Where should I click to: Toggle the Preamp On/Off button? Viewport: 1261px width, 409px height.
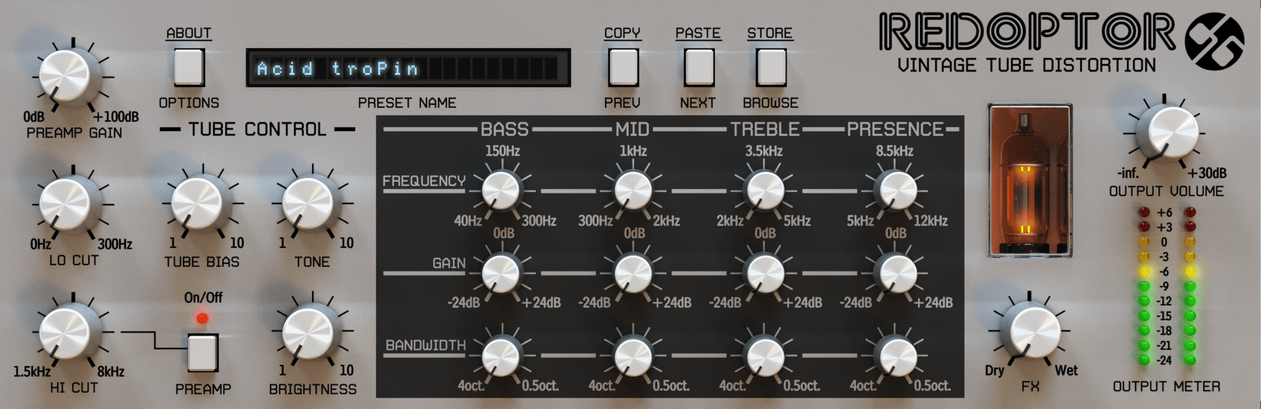tap(203, 353)
